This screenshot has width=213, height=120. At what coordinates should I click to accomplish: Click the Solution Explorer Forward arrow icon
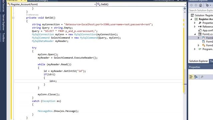[x=196, y=5]
